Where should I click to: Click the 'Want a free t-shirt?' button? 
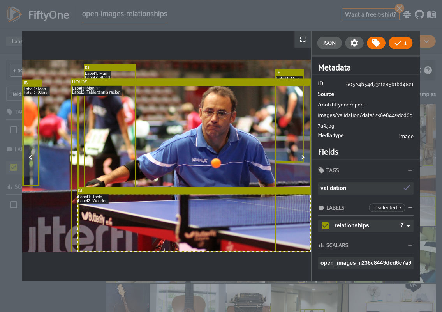tap(370, 15)
